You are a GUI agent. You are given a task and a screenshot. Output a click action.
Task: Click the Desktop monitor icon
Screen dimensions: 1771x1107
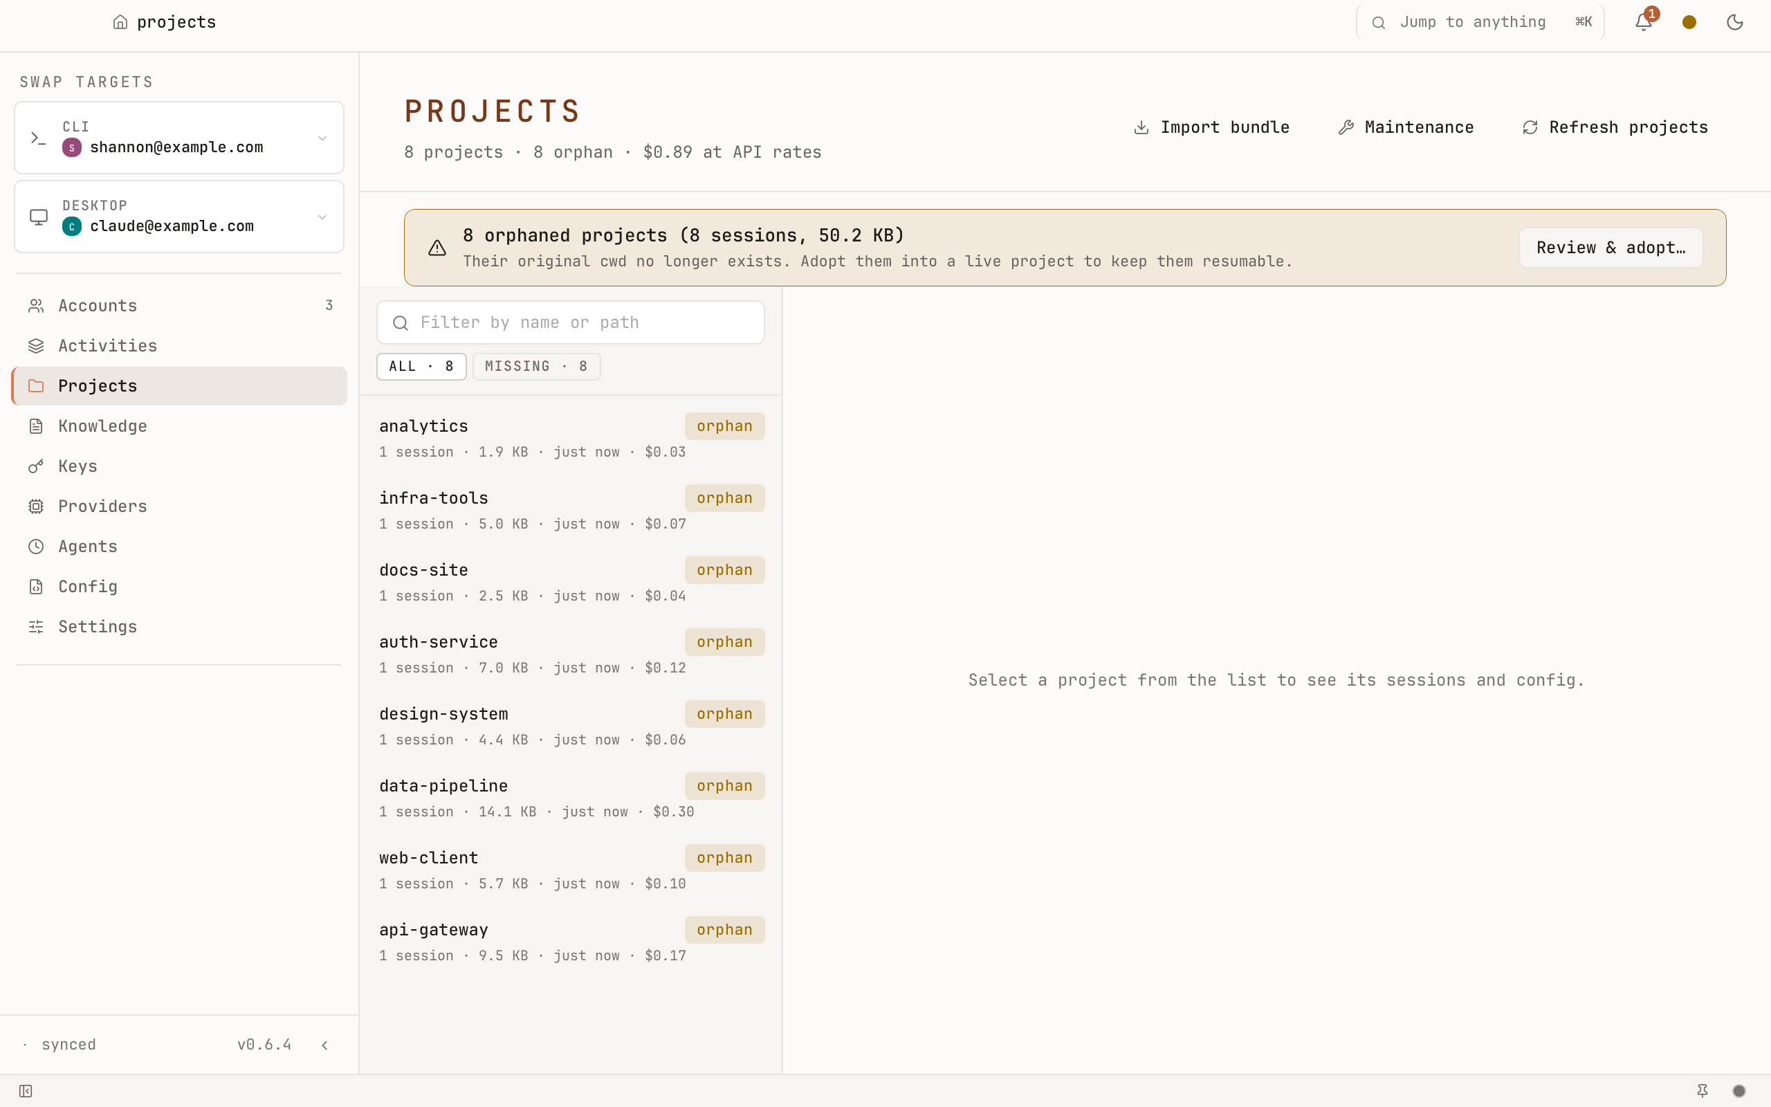(x=39, y=217)
